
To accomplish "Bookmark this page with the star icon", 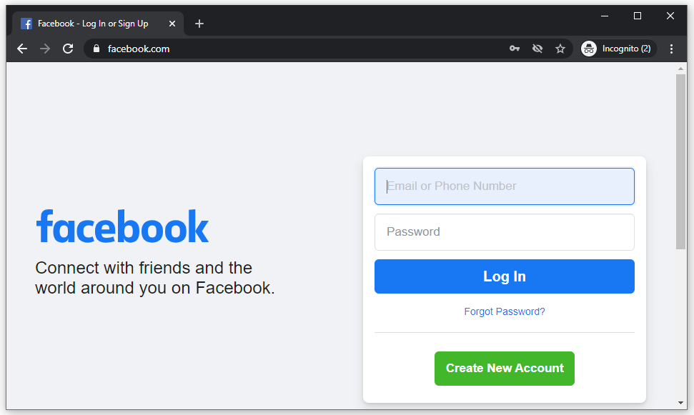I will click(x=560, y=49).
